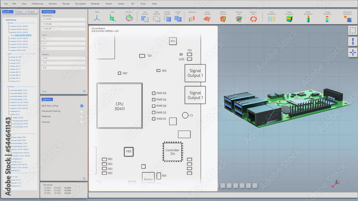358x201 pixels.
Task: Click the Unhide All icon
Action: pos(178,19)
